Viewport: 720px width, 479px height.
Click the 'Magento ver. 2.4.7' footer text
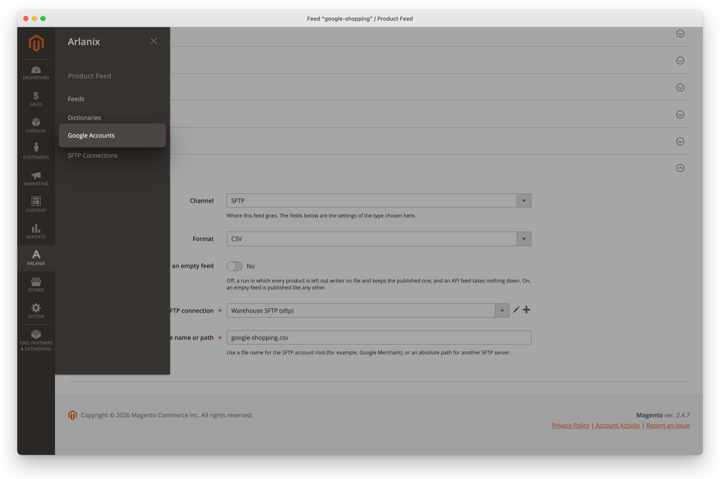pyautogui.click(x=663, y=415)
